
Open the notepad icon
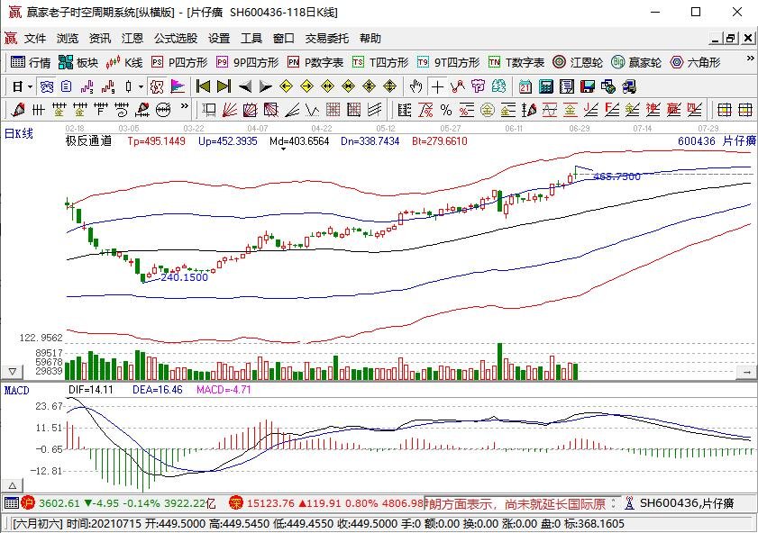[x=567, y=87]
